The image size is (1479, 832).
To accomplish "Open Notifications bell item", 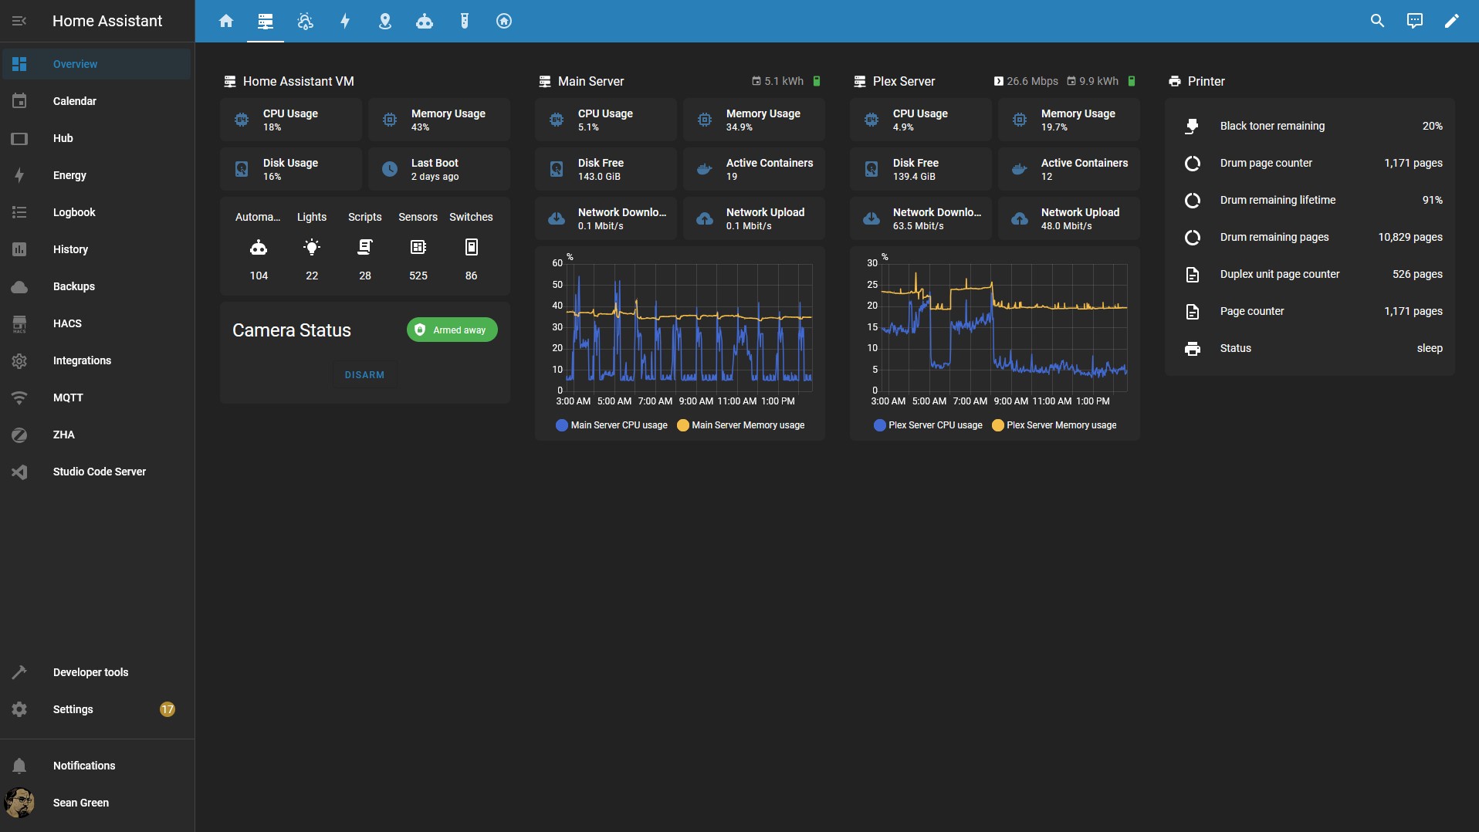I will tap(96, 766).
